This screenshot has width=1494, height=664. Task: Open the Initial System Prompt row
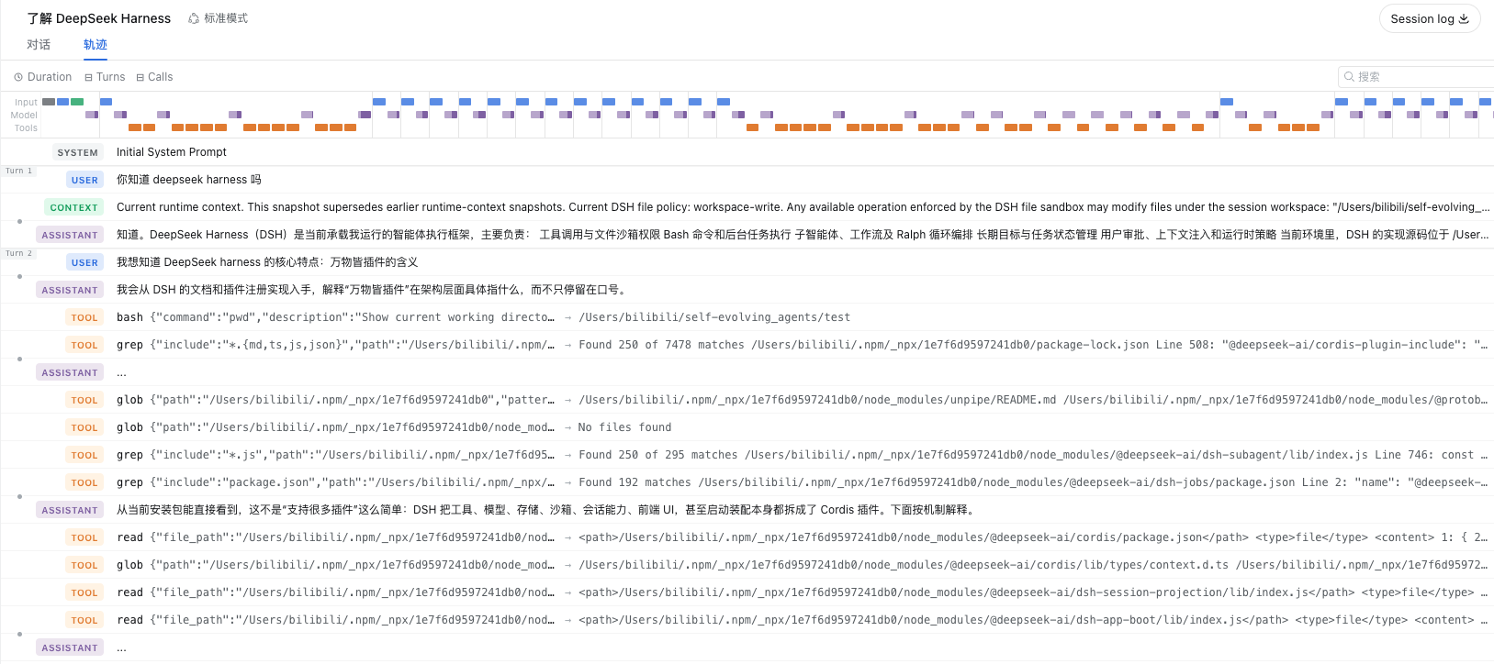coord(747,152)
